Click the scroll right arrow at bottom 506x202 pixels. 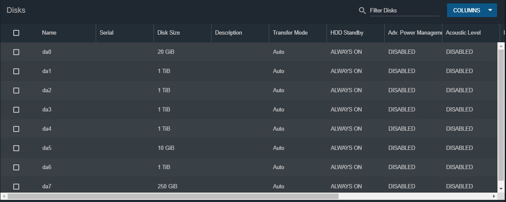(494, 196)
